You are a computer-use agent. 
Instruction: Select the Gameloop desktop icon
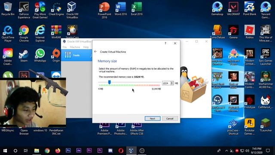(217, 9)
